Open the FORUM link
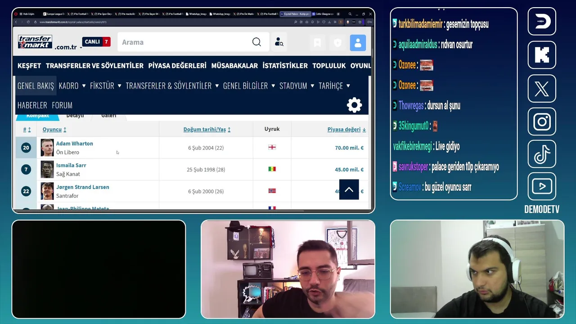Screen dimensions: 576x324 click(62, 105)
